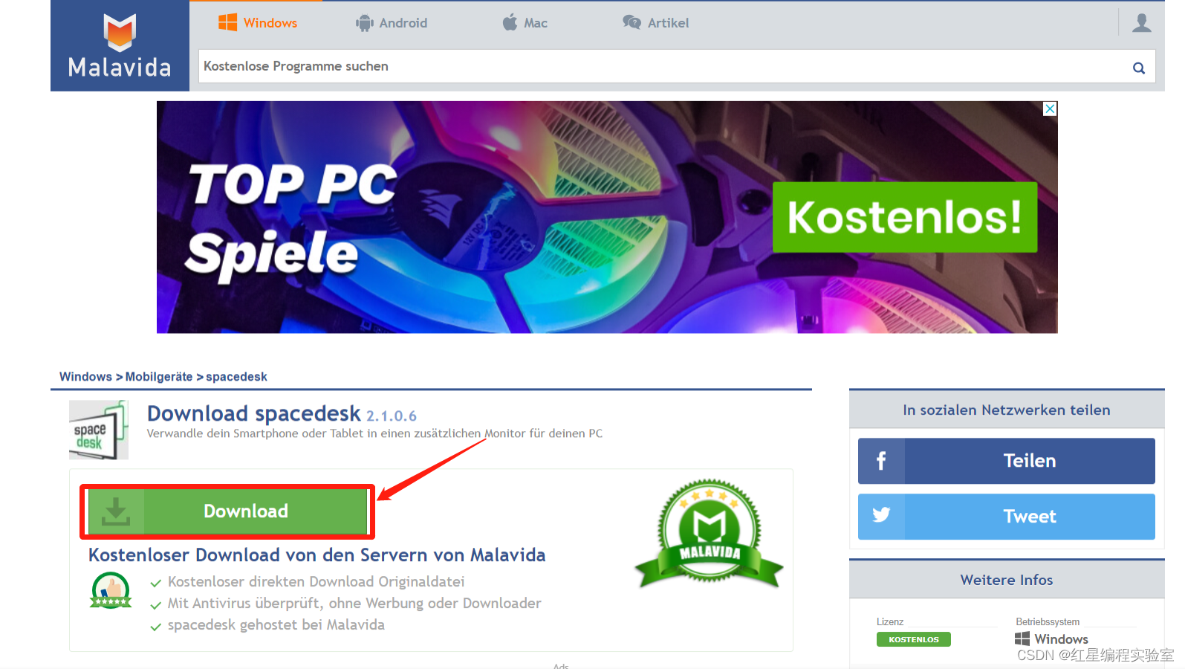
Task: Click the spacedesk app icon
Action: pos(99,430)
